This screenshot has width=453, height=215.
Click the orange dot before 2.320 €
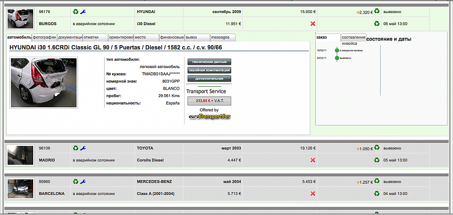pyautogui.click(x=358, y=13)
